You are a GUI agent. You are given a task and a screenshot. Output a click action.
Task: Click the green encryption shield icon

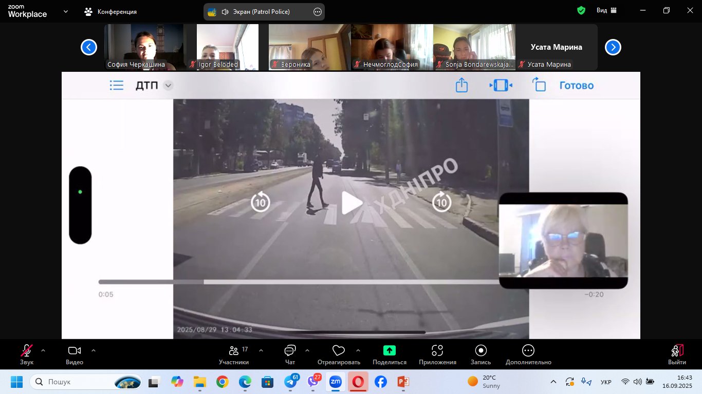(x=581, y=10)
